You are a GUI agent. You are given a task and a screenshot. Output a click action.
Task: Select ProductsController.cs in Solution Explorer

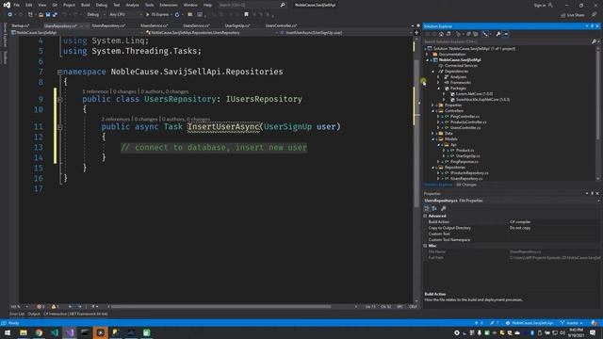pyautogui.click(x=468, y=121)
